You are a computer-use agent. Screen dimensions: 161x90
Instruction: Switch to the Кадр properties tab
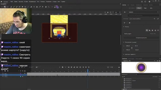(x=145, y=8)
